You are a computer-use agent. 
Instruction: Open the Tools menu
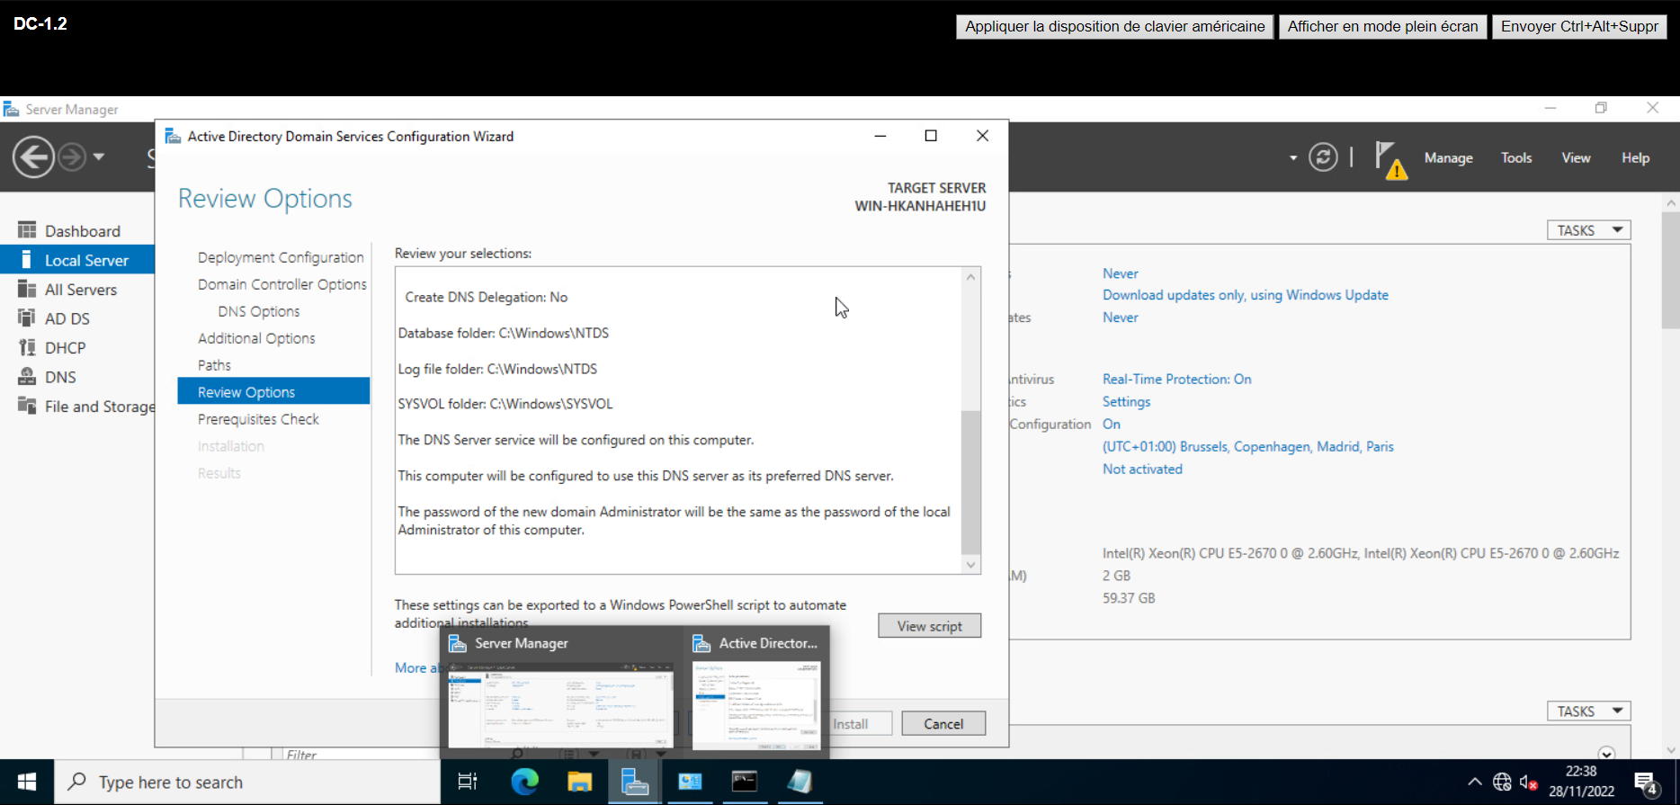1516,157
